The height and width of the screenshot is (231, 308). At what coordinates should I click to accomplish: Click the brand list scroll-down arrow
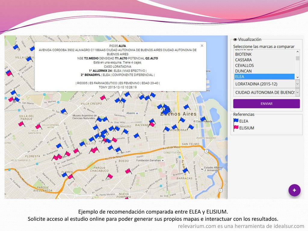297,77
